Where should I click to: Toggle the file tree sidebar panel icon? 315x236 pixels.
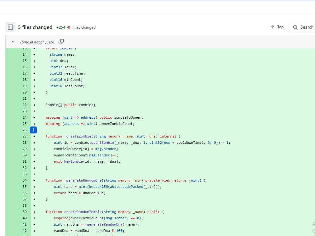[x=10, y=27]
